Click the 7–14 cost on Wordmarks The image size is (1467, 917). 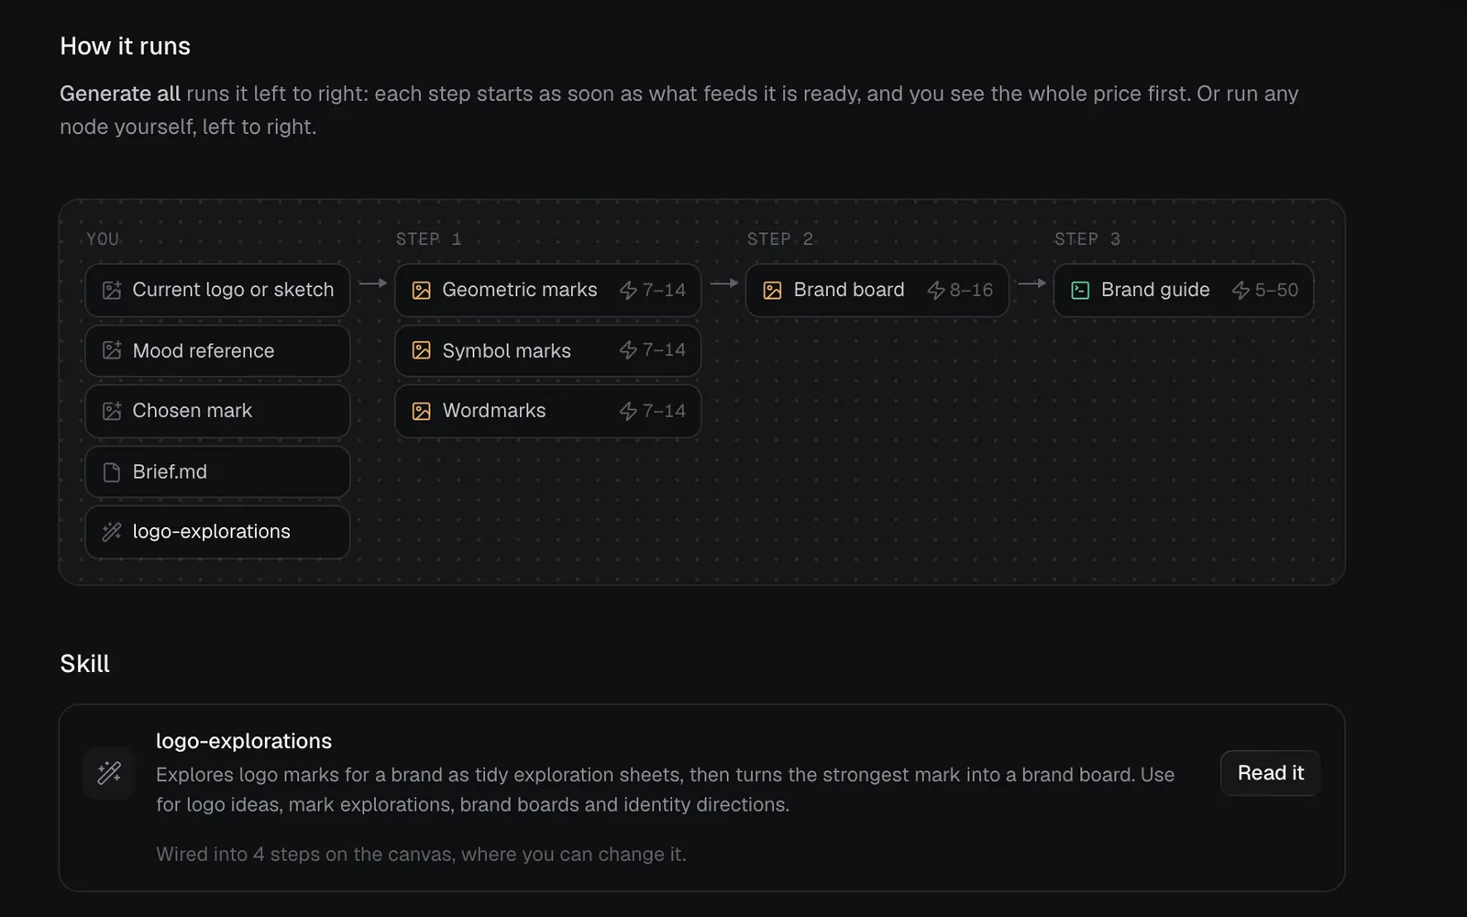[664, 411]
